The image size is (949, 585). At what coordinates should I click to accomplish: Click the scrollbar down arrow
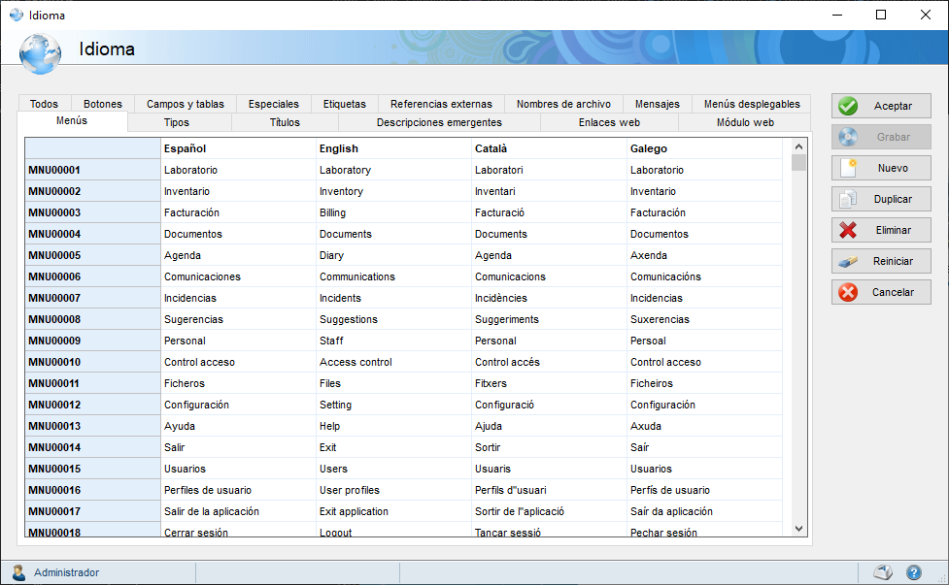pos(798,528)
